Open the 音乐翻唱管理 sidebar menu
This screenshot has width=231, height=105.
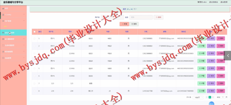tap(13, 39)
